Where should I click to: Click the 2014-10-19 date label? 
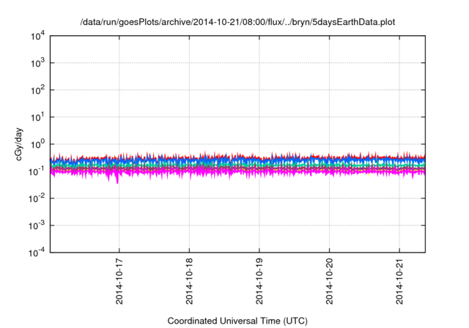(x=259, y=281)
